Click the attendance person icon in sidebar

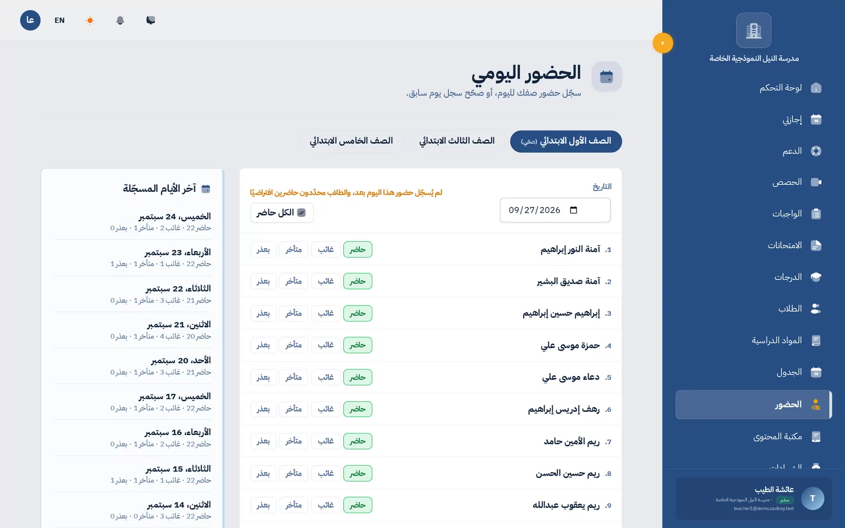coord(816,404)
